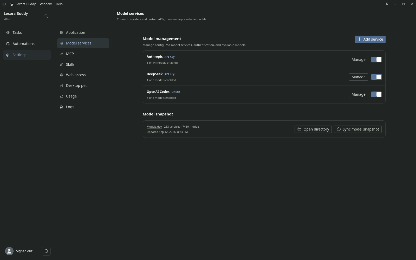The width and height of the screenshot is (416, 260).
Task: Click the Anthropic API Key label
Action: pyautogui.click(x=170, y=57)
